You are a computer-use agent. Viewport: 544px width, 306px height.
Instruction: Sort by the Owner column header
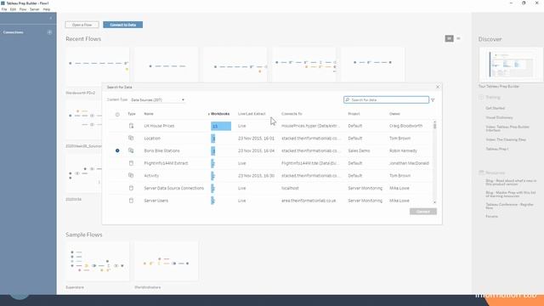(394, 114)
